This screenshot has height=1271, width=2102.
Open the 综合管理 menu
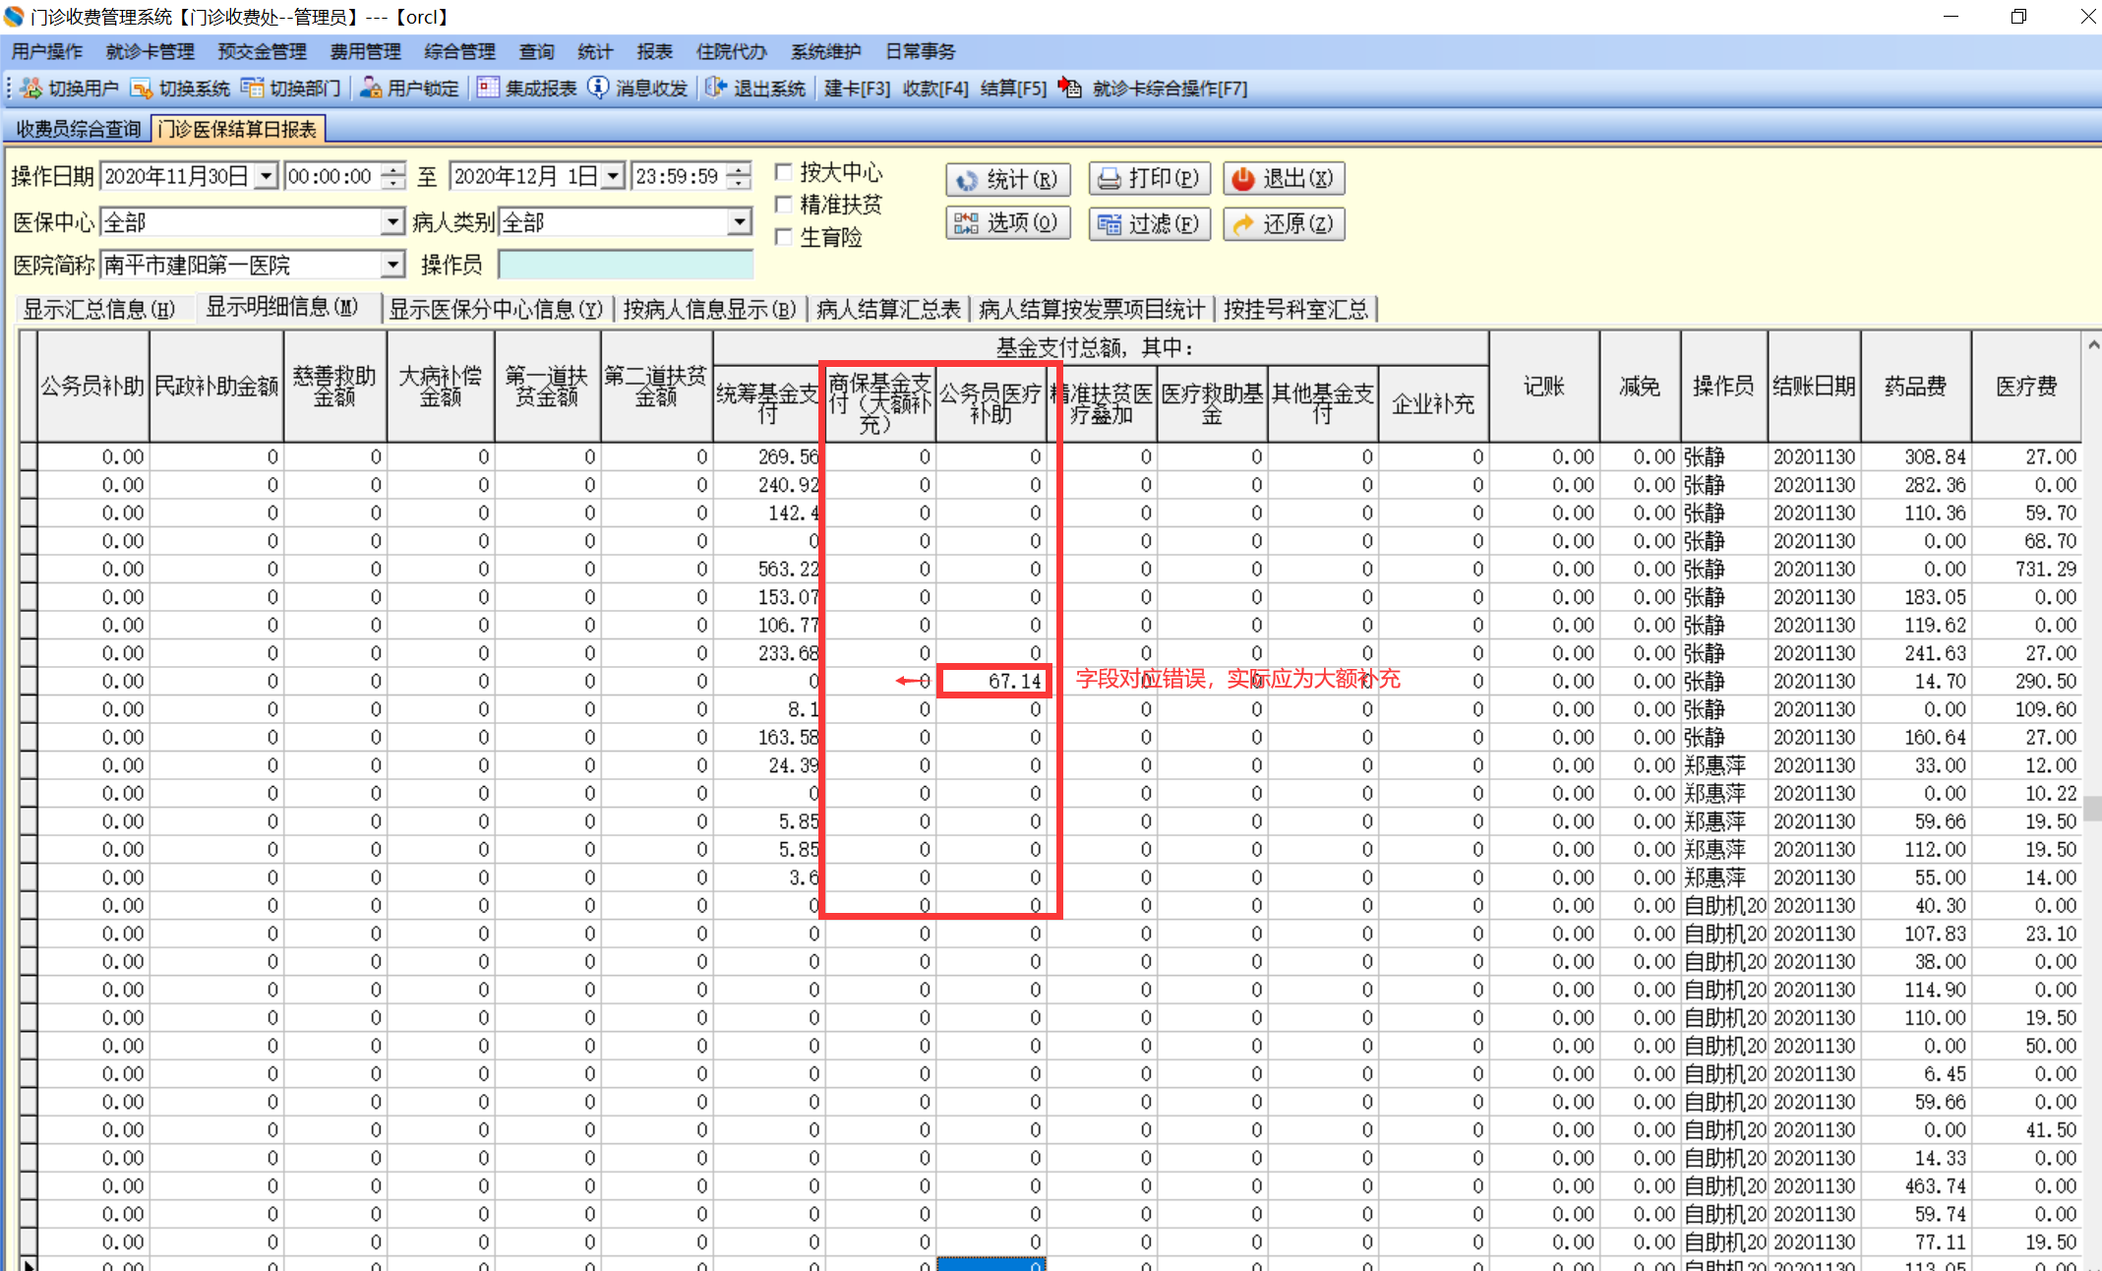point(459,51)
